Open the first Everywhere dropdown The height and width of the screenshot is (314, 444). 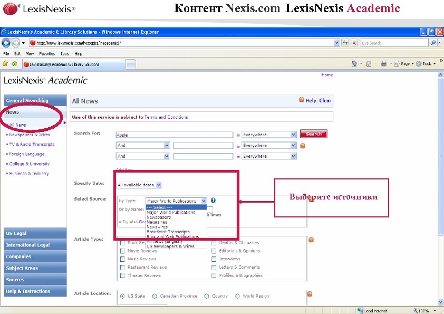click(269, 134)
